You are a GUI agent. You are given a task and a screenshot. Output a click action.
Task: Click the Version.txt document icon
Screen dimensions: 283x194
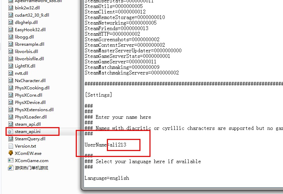coord(11,146)
